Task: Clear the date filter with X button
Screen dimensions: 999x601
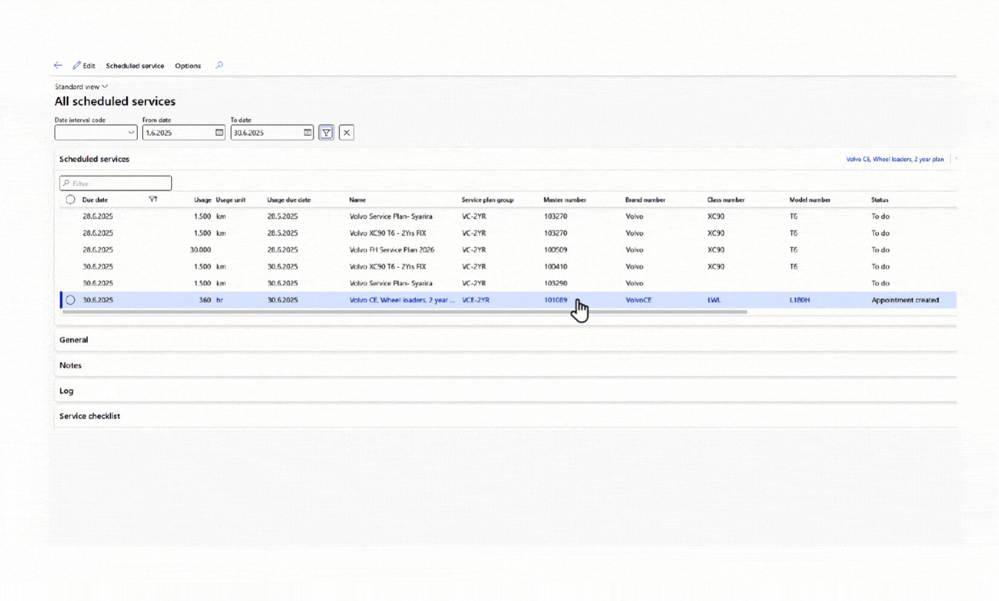Action: [x=347, y=133]
